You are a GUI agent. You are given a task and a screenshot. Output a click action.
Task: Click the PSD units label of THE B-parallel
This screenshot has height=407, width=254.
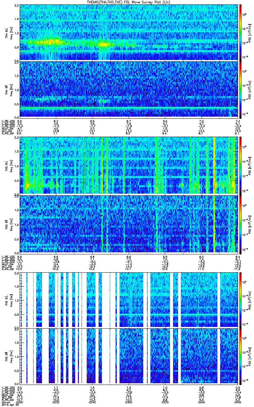(250, 357)
